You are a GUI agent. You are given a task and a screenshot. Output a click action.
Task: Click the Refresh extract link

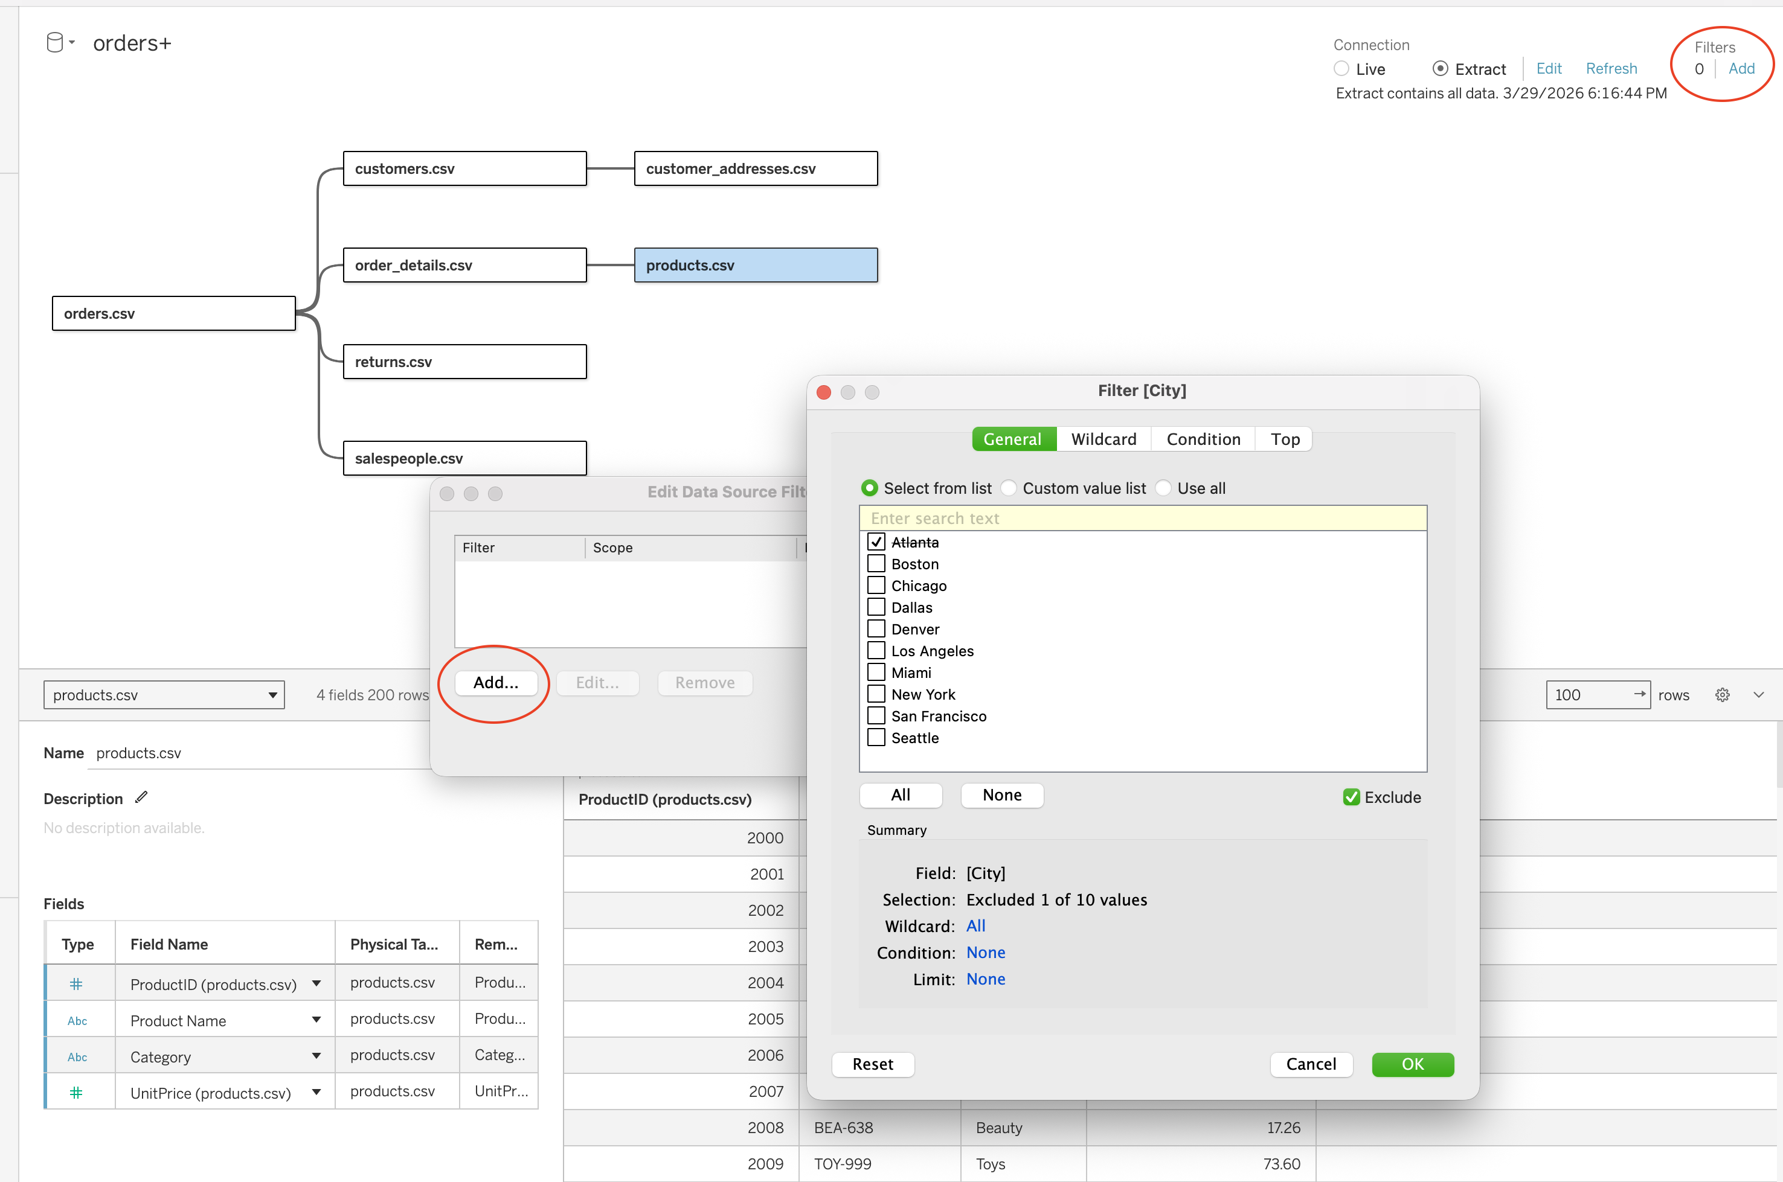(1611, 69)
